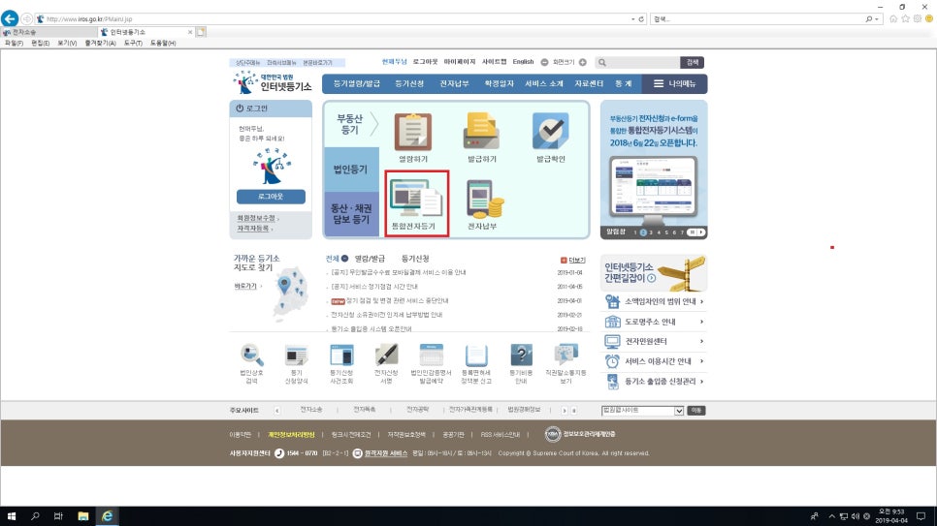Pause the banner slideshow

point(692,232)
